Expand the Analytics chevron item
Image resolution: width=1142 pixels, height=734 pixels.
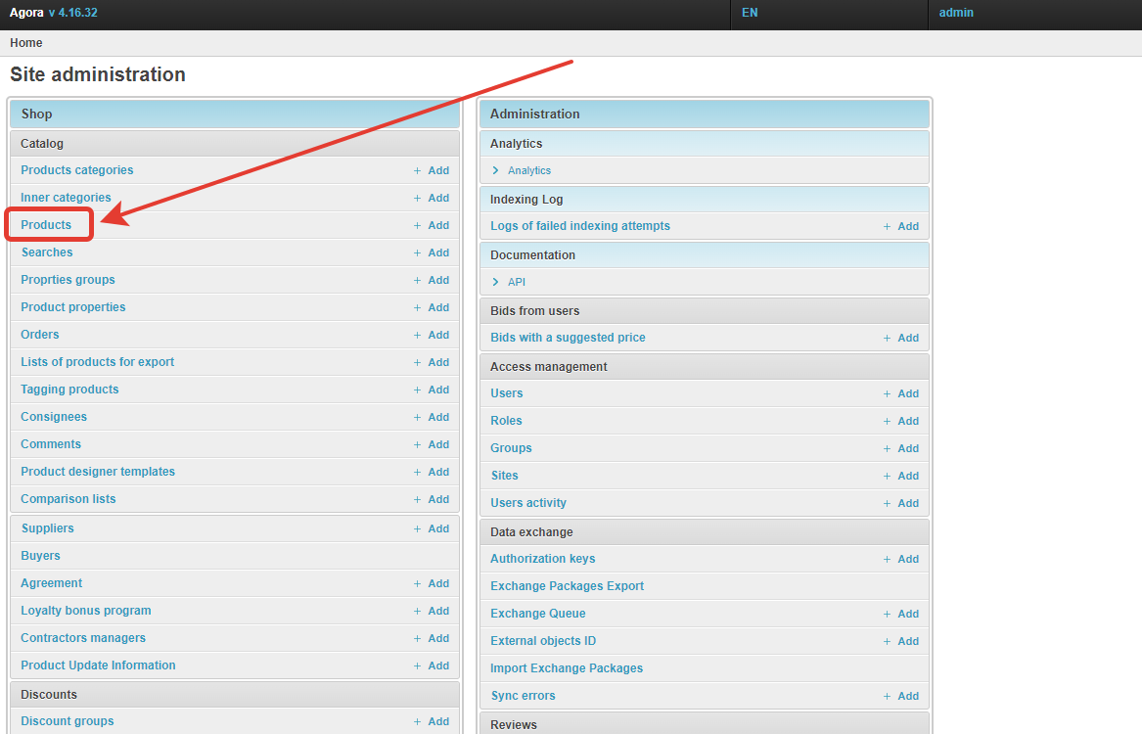496,170
